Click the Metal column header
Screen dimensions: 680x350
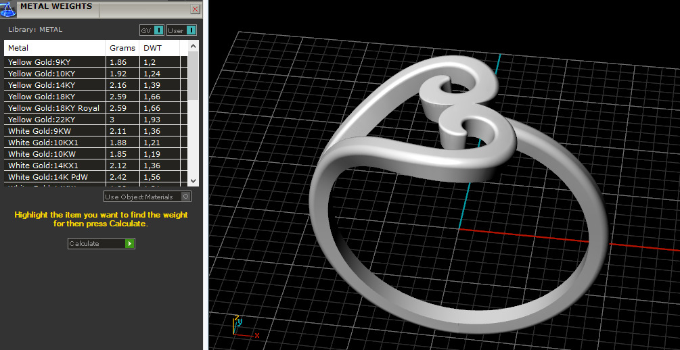pyautogui.click(x=55, y=48)
